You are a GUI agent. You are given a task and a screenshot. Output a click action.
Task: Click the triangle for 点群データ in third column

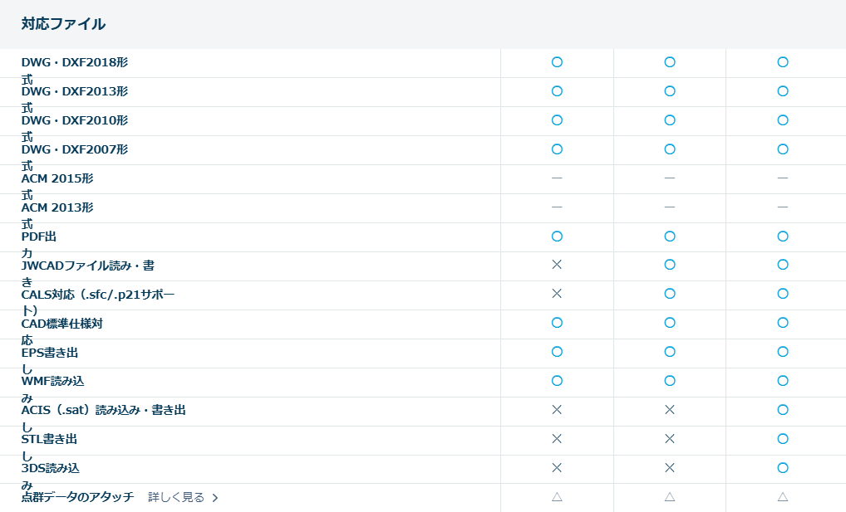782,497
